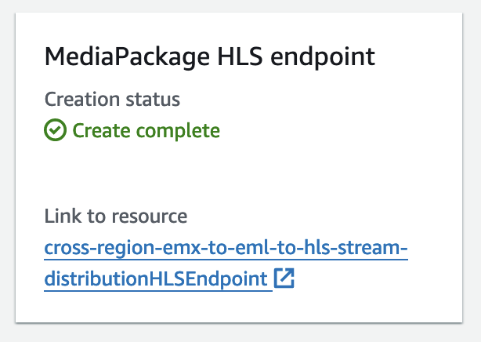
Task: Follow the distributionHLSEndpoint link text
Action: pos(157,278)
